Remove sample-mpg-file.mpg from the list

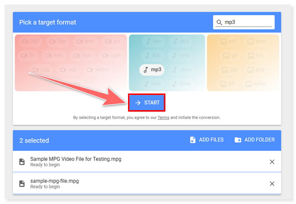(x=272, y=184)
